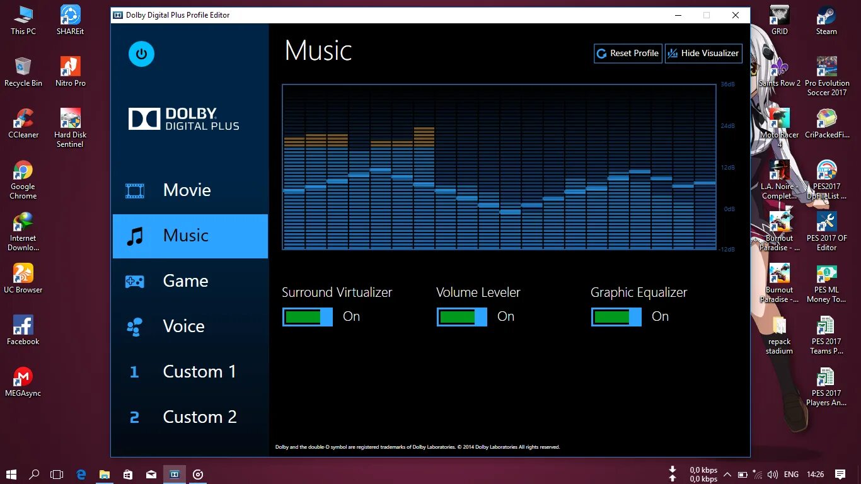Open Task View from the taskbar
861x484 pixels.
[57, 474]
